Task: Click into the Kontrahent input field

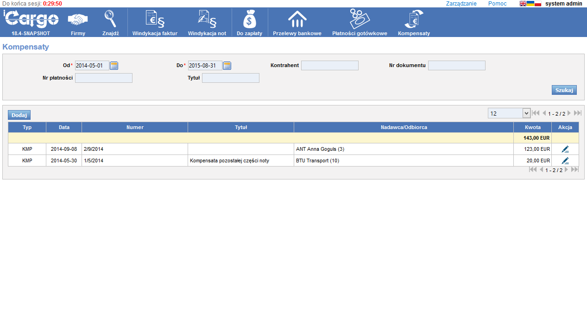Action: tap(329, 66)
